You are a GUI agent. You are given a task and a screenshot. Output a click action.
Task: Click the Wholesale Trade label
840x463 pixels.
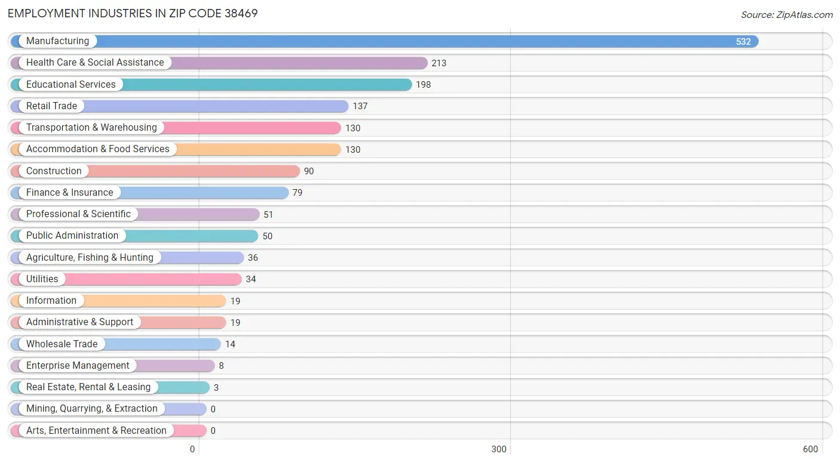coord(62,344)
